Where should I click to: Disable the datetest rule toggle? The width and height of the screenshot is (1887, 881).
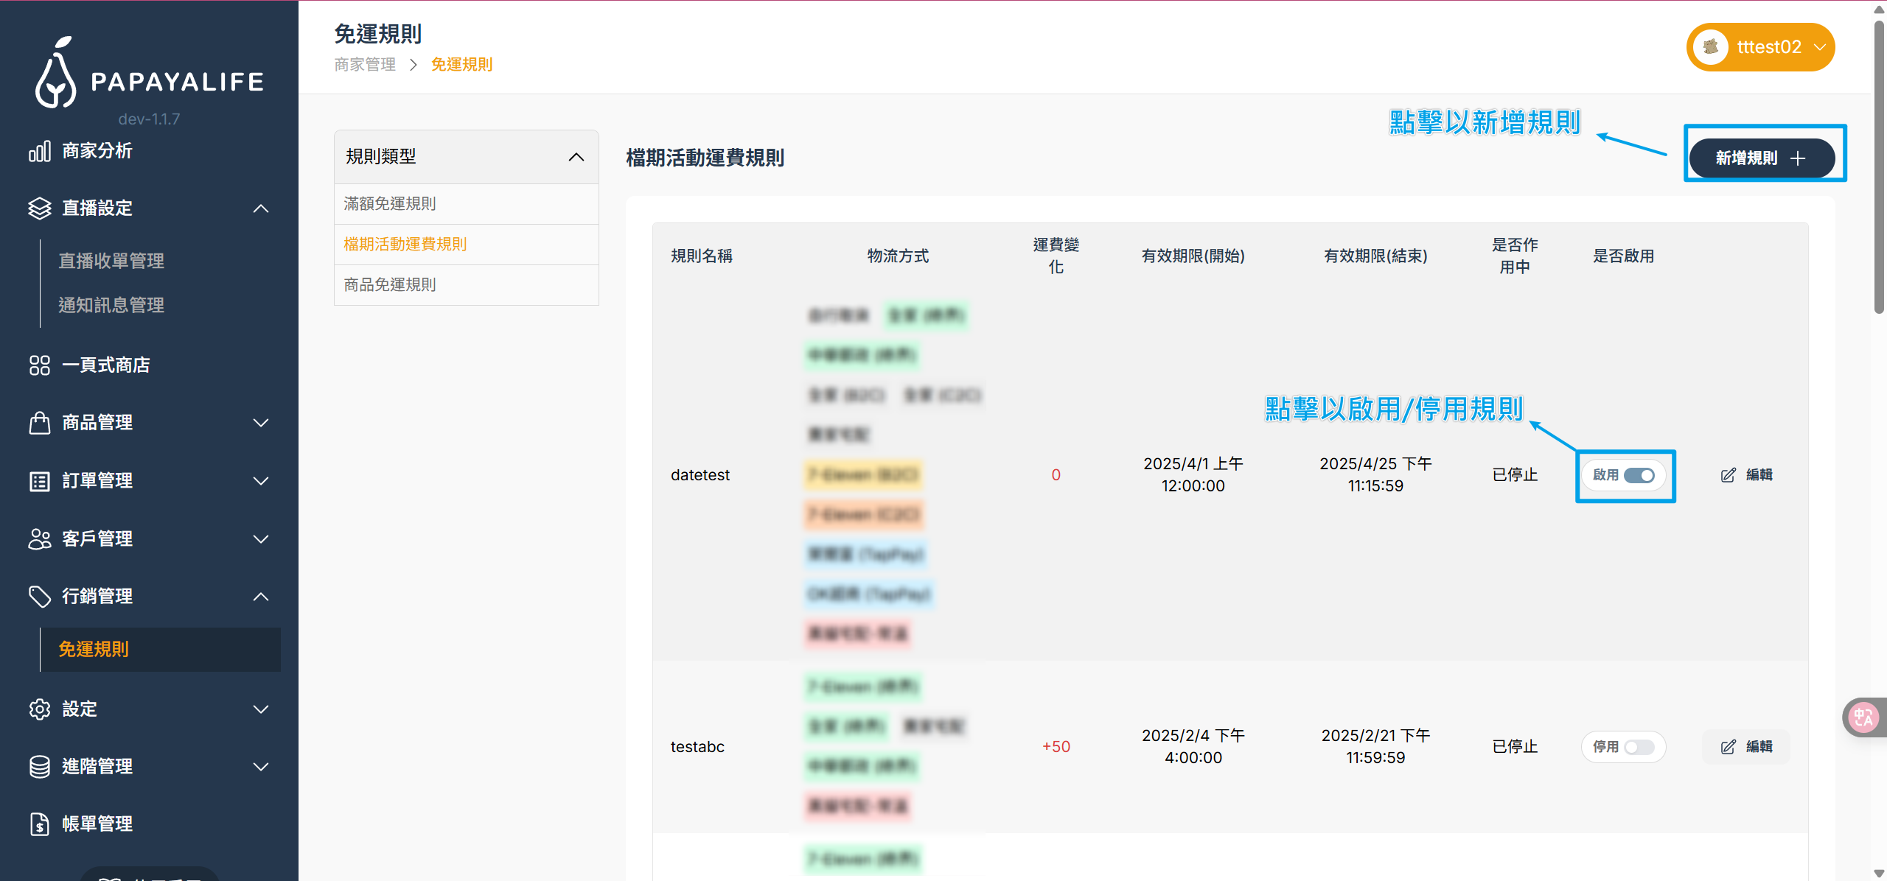[1639, 475]
